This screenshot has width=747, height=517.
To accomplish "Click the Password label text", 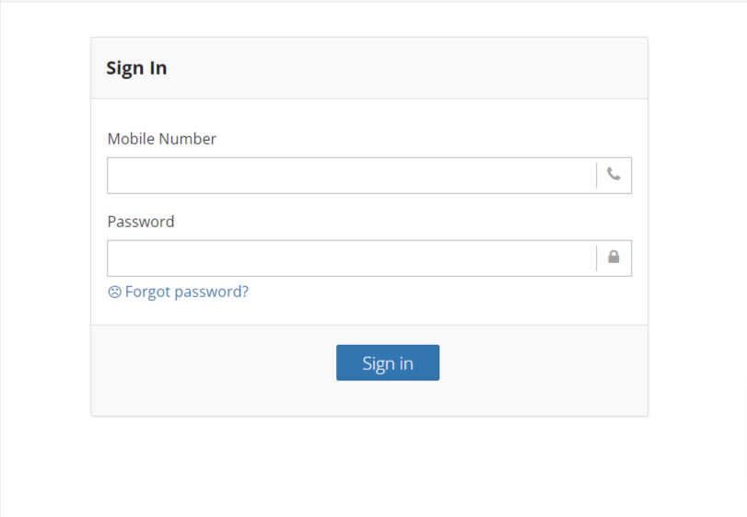I will click(141, 222).
